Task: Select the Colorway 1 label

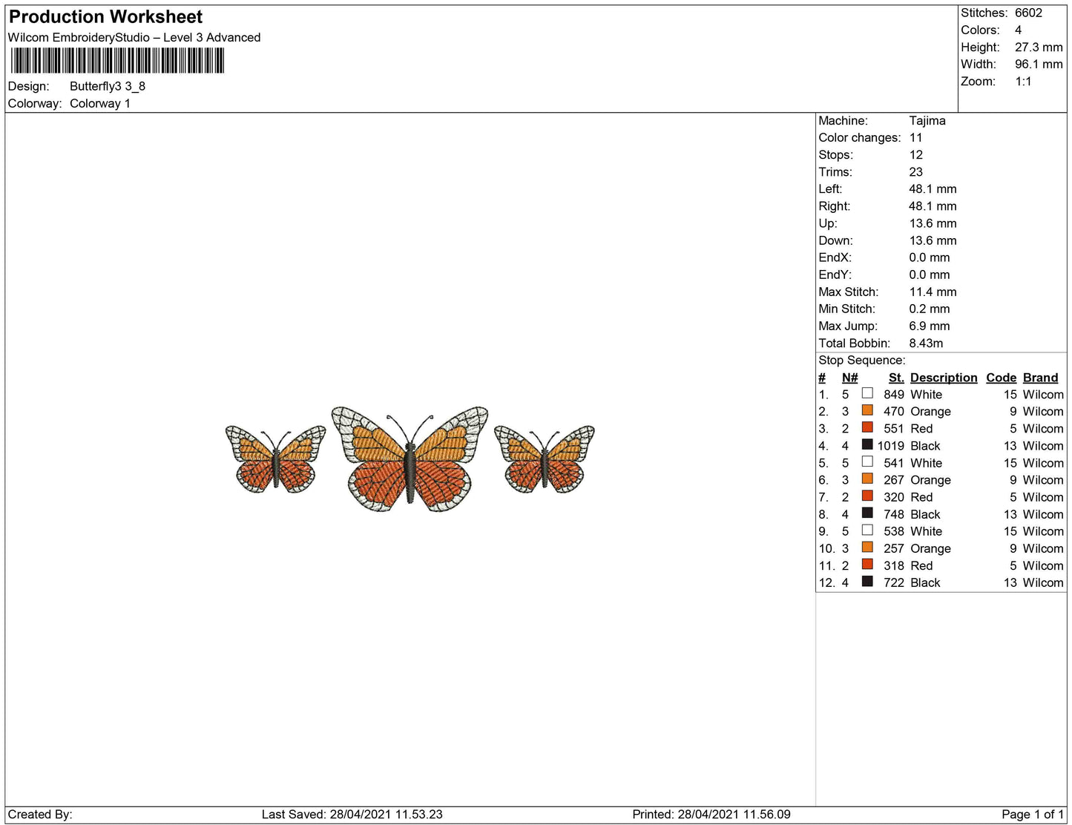Action: (x=100, y=103)
